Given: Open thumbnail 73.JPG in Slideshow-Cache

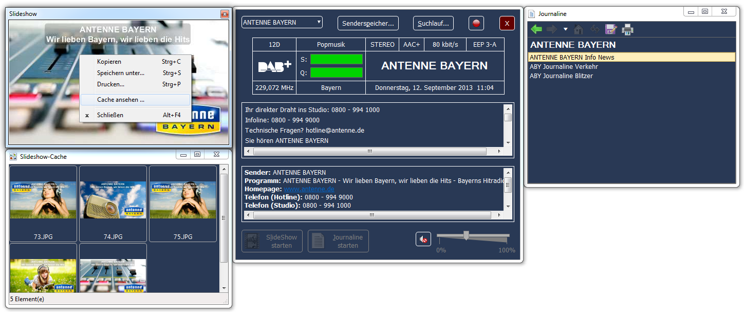Looking at the screenshot, I should [x=43, y=204].
